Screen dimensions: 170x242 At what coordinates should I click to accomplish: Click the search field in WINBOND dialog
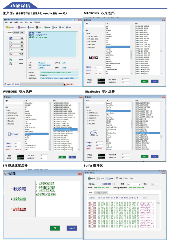tap(14, 103)
